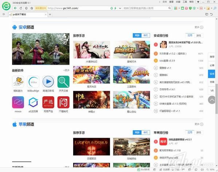The image size is (218, 172).
Task: Click the green shield icon in the toolbar
Action: [x=190, y=8]
